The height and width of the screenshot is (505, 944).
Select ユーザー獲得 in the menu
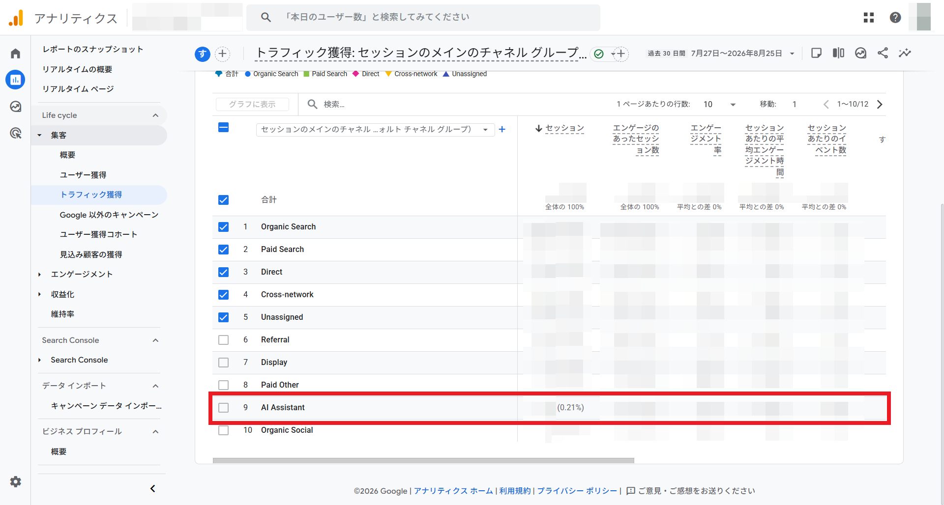(x=83, y=175)
